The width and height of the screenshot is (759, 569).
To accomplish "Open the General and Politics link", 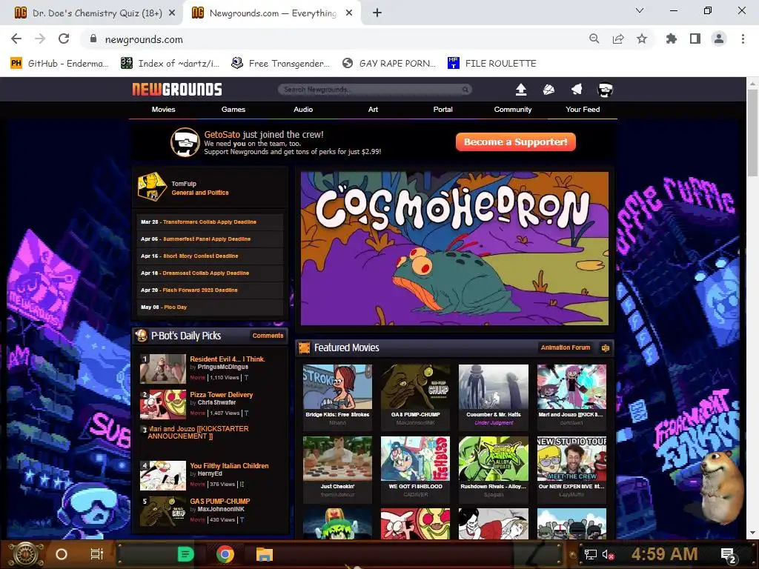I will coord(200,193).
